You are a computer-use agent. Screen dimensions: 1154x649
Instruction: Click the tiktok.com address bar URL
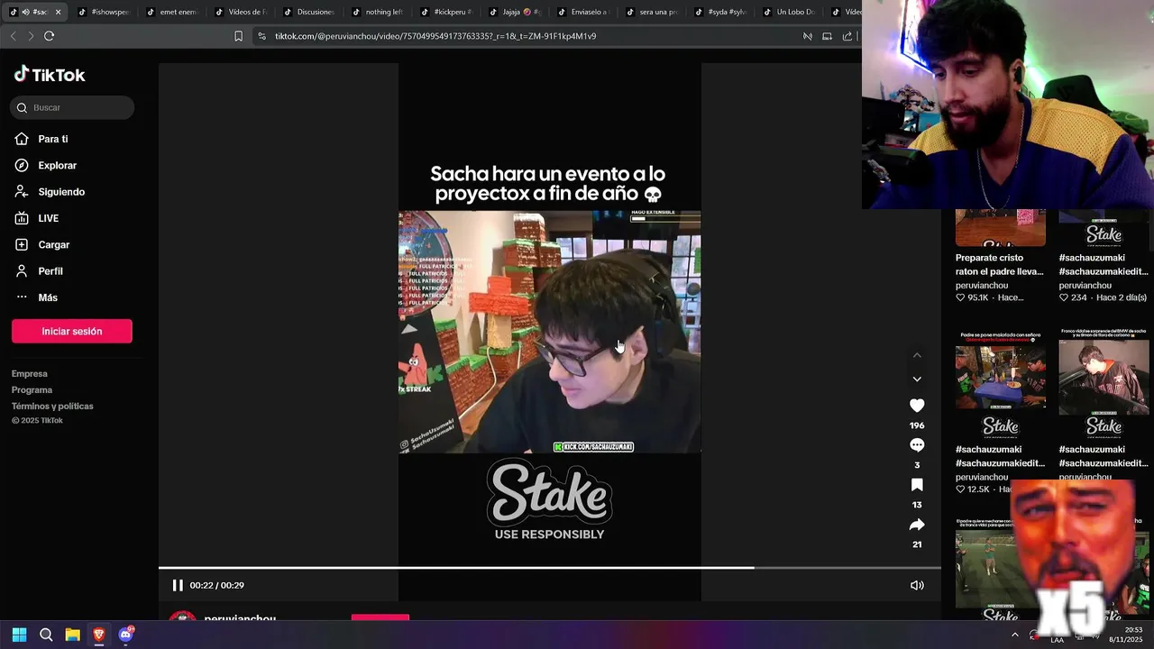(435, 36)
